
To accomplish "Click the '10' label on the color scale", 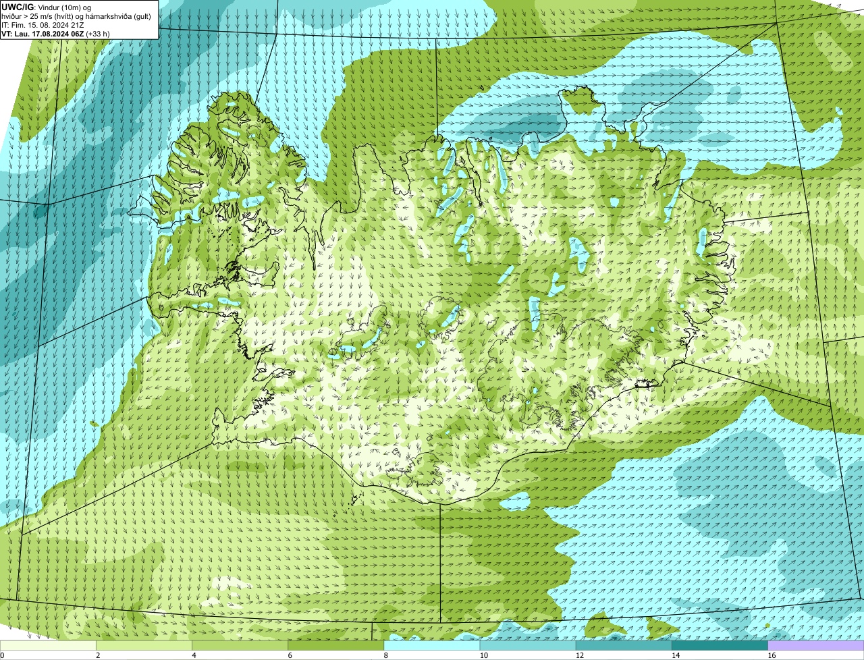I will pyautogui.click(x=483, y=655).
